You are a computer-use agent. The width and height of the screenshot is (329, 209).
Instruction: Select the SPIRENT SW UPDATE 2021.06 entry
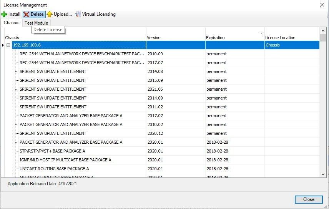click(53, 89)
